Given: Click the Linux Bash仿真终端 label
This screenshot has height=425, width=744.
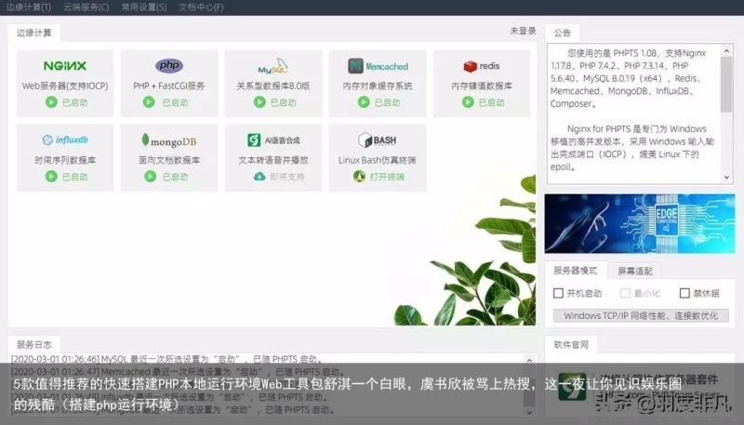Looking at the screenshot, I should 378,160.
